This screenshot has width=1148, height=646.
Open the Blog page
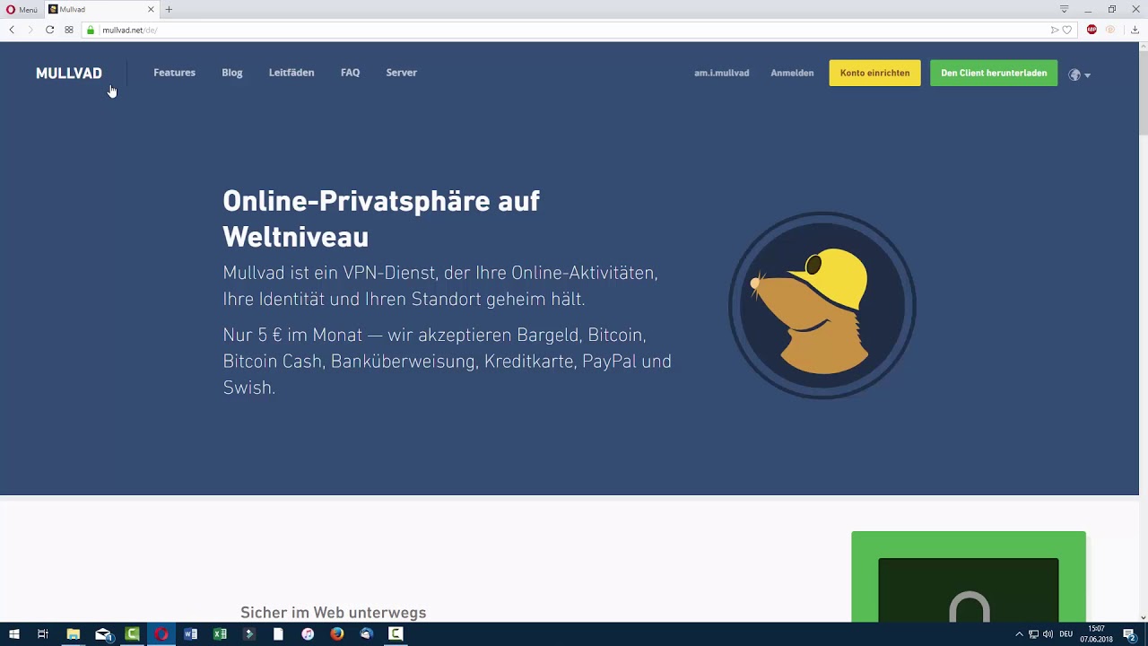[232, 73]
